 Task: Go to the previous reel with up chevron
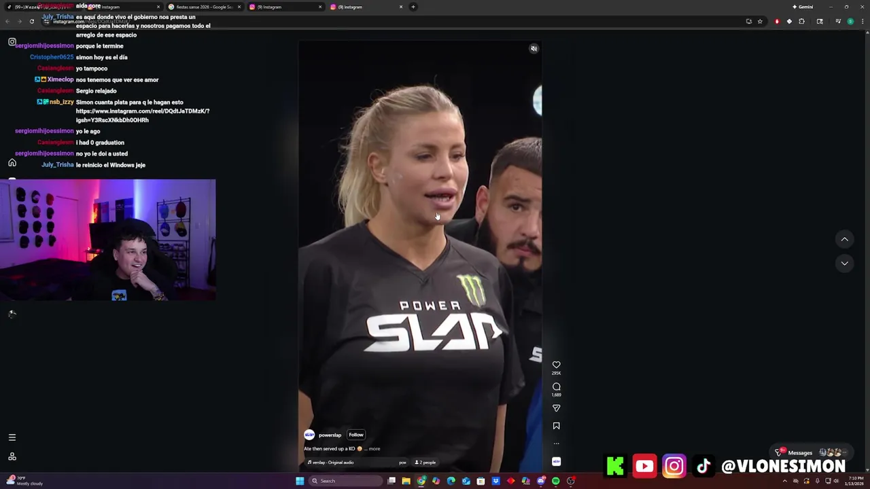click(844, 239)
